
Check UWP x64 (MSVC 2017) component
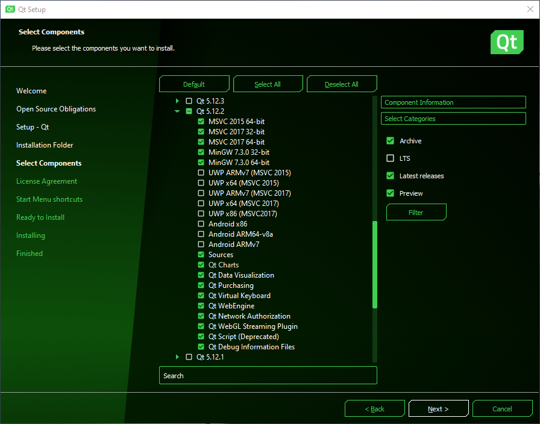coord(201,204)
